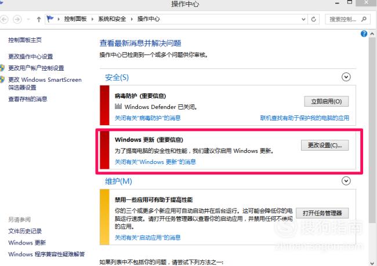Open 更改操作中心设置 link
Screen dimensions: 377x266
[x=31, y=56]
